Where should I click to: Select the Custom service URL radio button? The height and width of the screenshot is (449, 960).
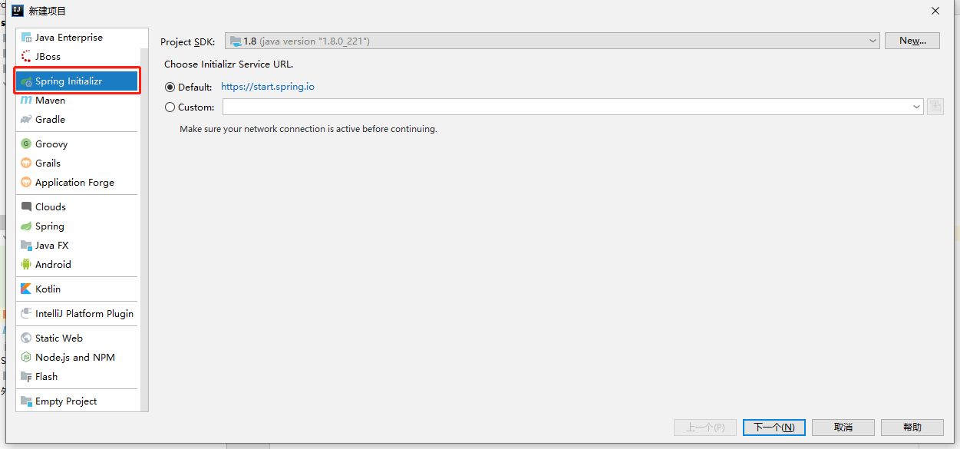170,107
